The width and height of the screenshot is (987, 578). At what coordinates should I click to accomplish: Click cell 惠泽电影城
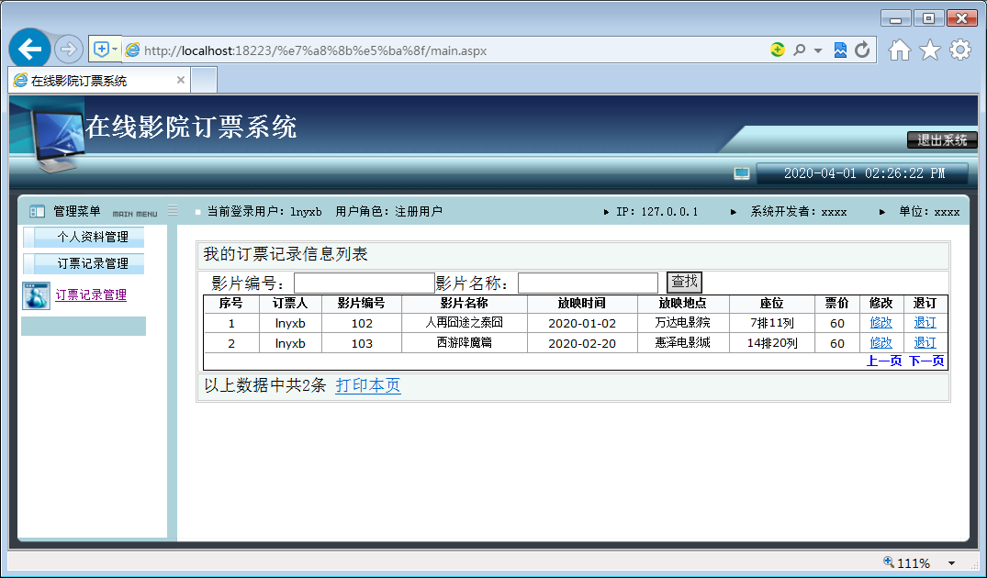683,343
